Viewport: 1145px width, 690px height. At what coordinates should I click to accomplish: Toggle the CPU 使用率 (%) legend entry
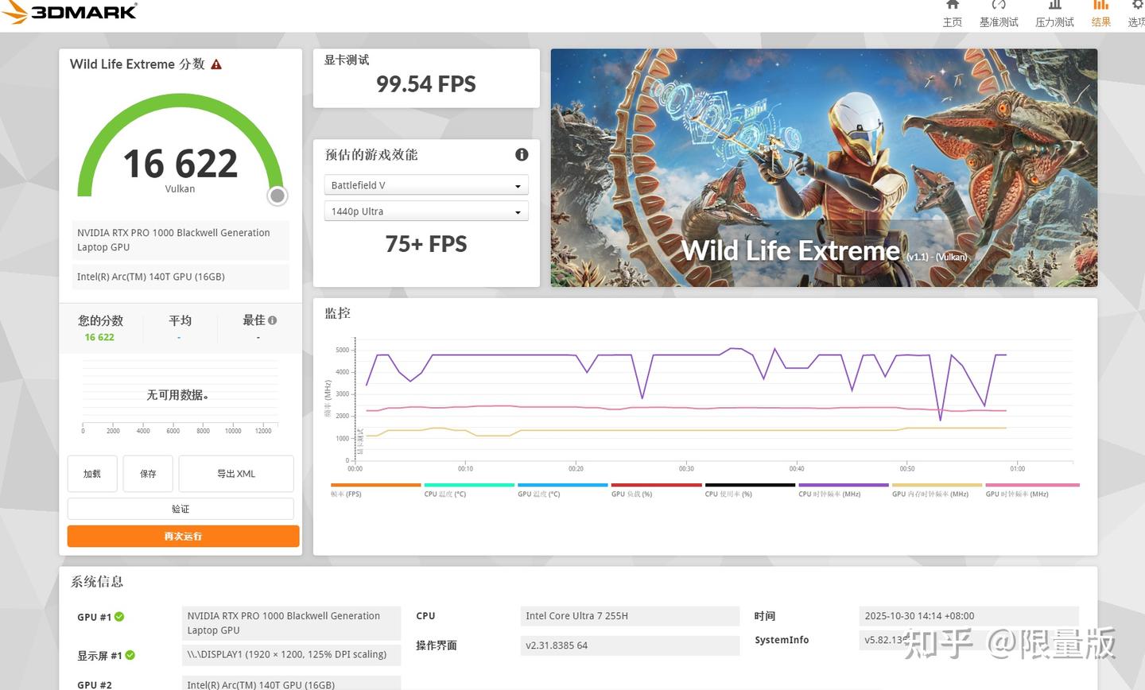click(x=750, y=490)
